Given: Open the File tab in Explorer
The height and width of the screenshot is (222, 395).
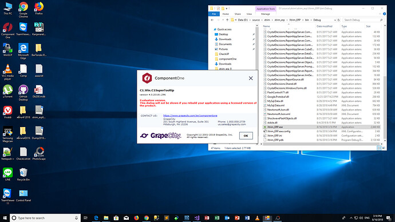Looking at the screenshot, I should click(214, 14).
